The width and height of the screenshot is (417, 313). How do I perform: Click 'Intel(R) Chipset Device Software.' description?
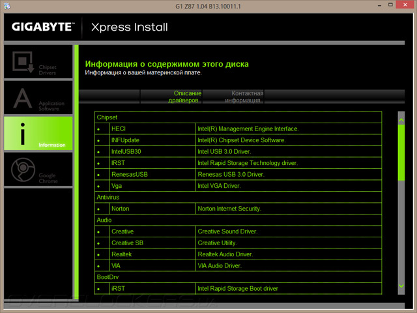[242, 140]
